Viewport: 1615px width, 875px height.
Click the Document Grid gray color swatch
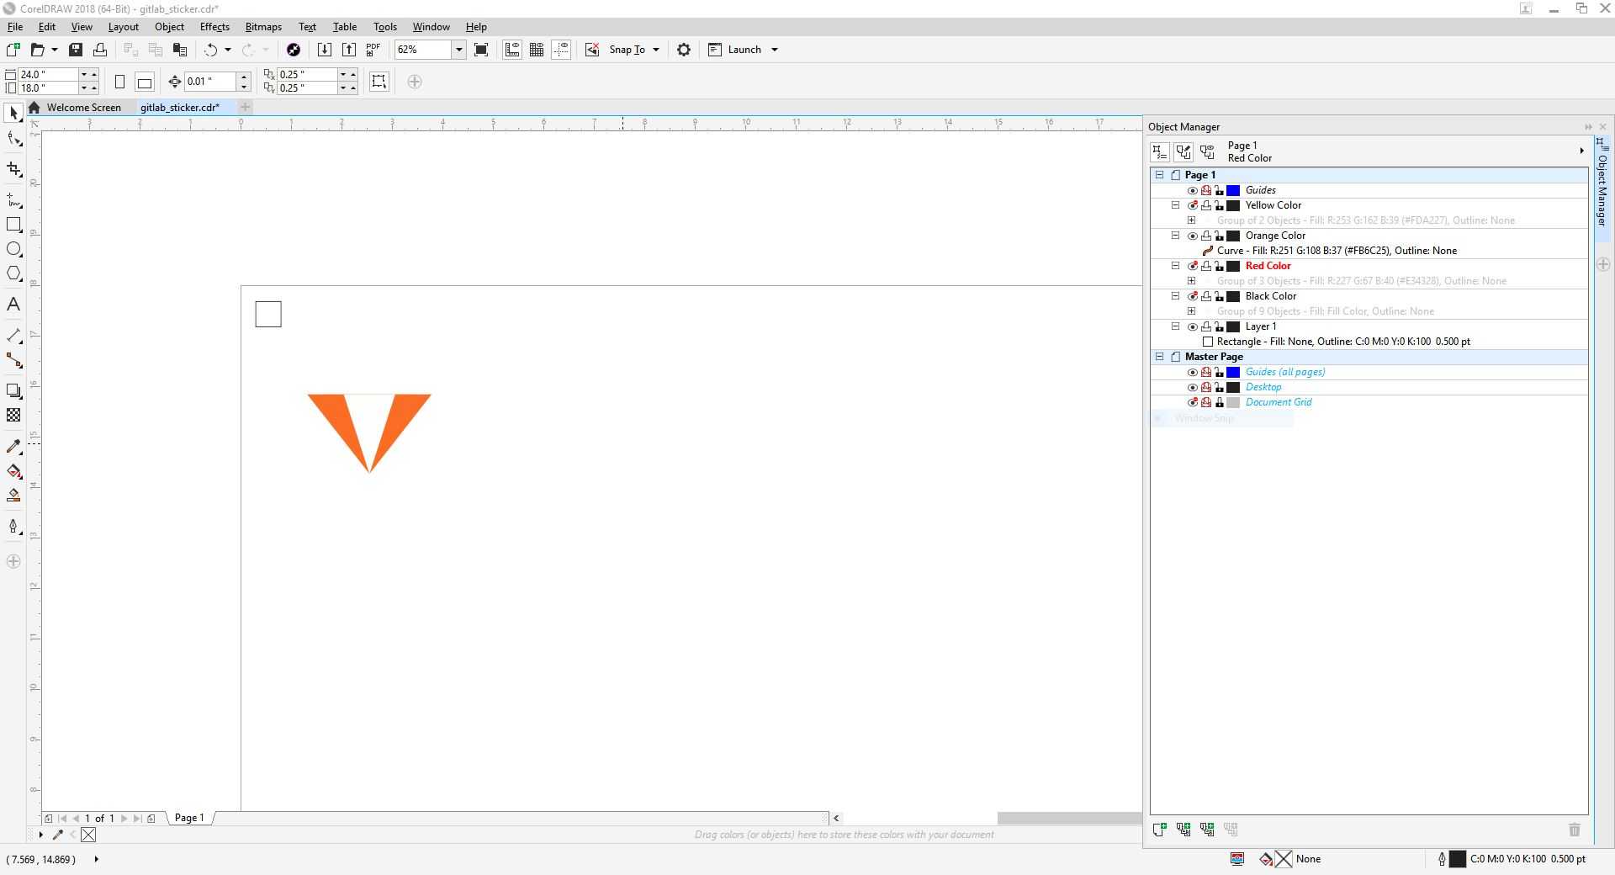[1233, 402]
